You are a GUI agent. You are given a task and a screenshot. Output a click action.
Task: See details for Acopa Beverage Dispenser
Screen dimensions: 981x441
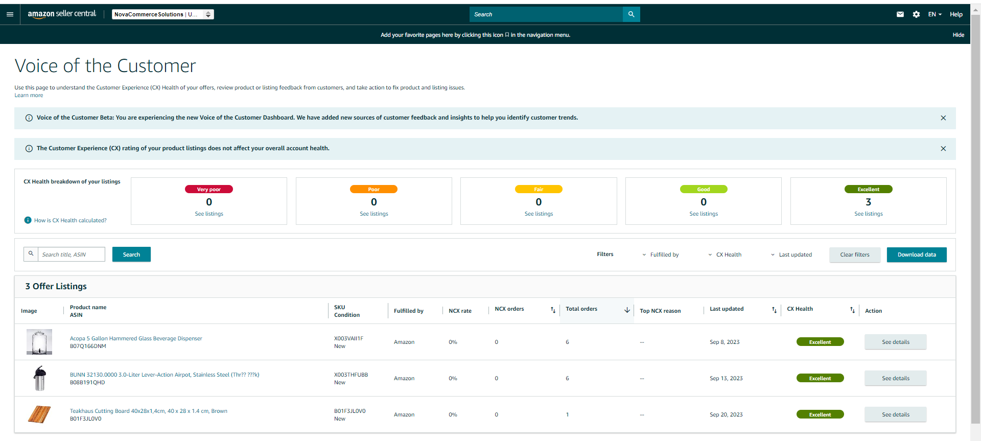click(896, 342)
